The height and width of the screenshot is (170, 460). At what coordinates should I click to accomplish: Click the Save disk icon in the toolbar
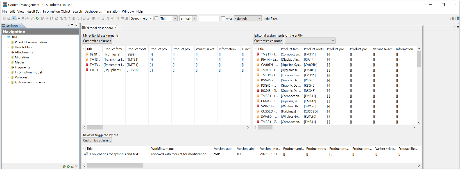click(x=5, y=18)
